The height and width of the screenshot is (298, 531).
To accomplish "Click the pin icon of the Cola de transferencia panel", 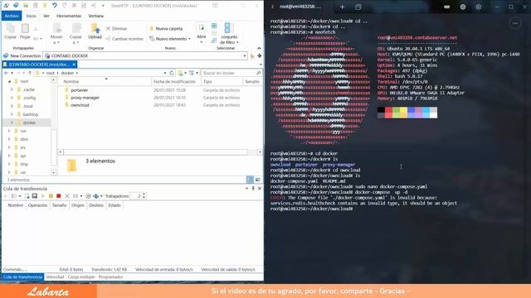I will 253,189.
